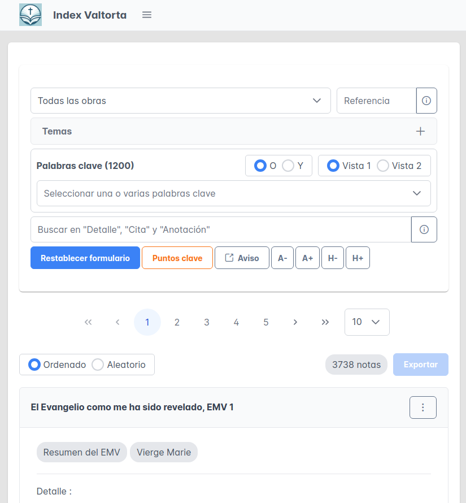The width and height of the screenshot is (466, 503).
Task: Open the three-dot menu on EMV 1 note
Action: [423, 407]
